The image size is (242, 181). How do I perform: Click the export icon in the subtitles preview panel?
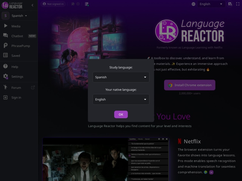coord(163,139)
